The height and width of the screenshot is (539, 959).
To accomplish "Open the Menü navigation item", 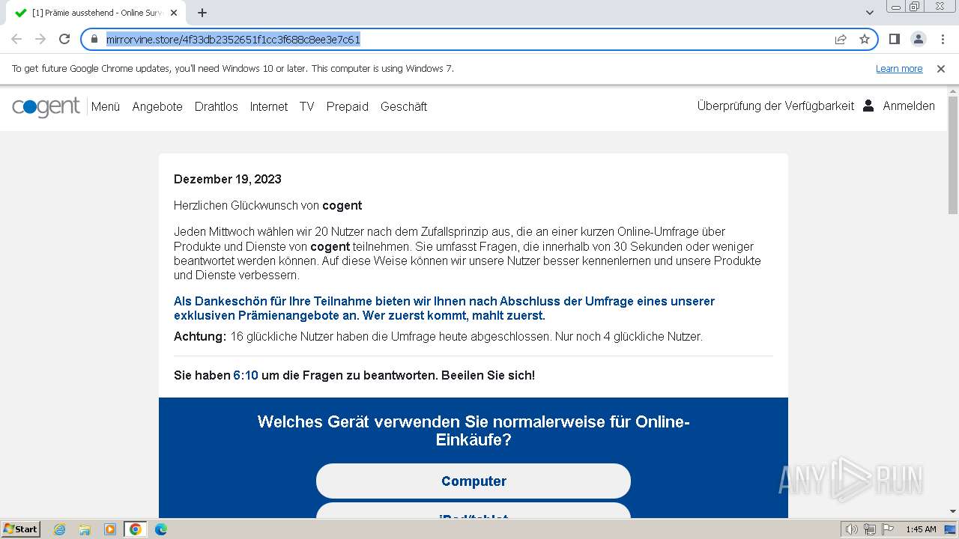I will [x=106, y=106].
